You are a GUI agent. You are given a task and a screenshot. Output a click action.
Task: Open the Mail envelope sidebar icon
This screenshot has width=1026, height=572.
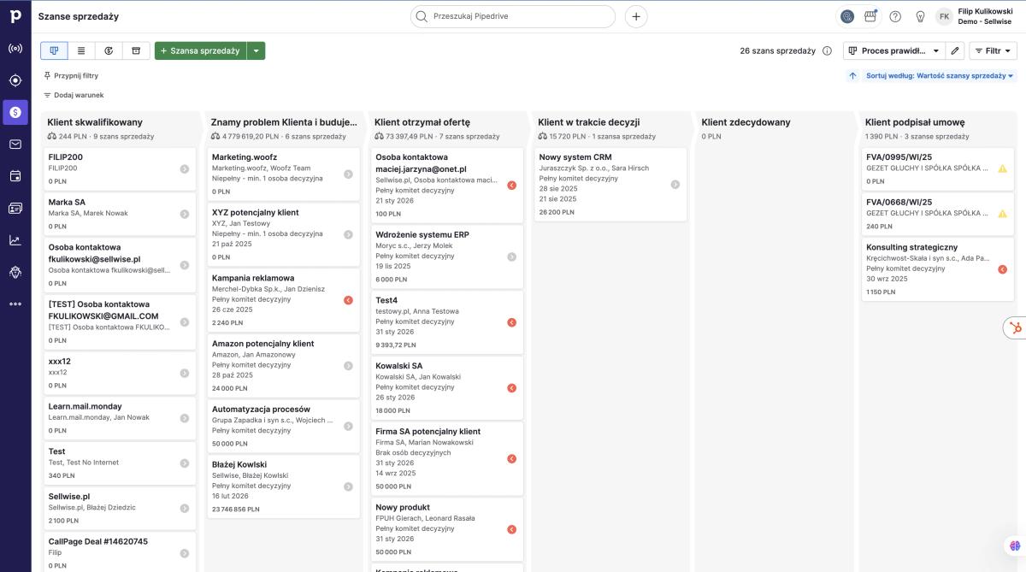coord(15,144)
